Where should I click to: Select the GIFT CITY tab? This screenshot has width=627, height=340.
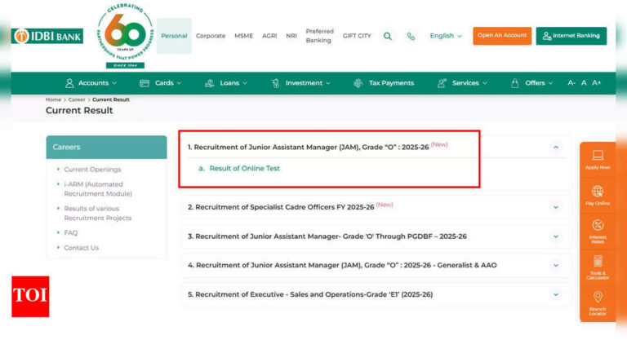pyautogui.click(x=357, y=36)
